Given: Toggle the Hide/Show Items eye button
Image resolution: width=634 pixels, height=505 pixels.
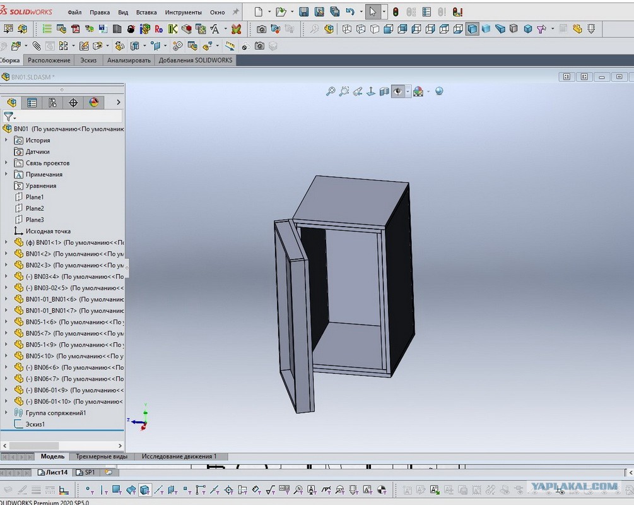Looking at the screenshot, I should [x=398, y=92].
